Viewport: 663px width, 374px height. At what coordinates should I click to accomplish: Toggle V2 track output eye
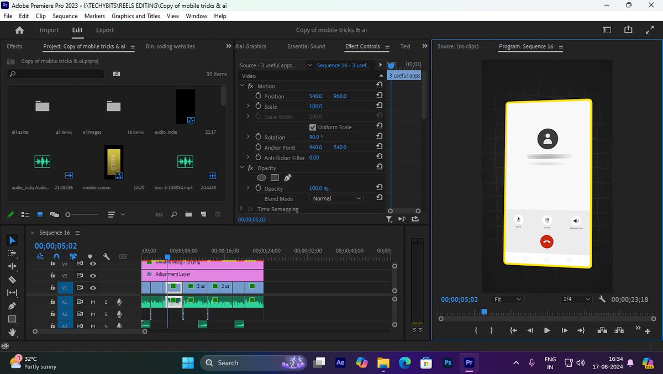(93, 275)
